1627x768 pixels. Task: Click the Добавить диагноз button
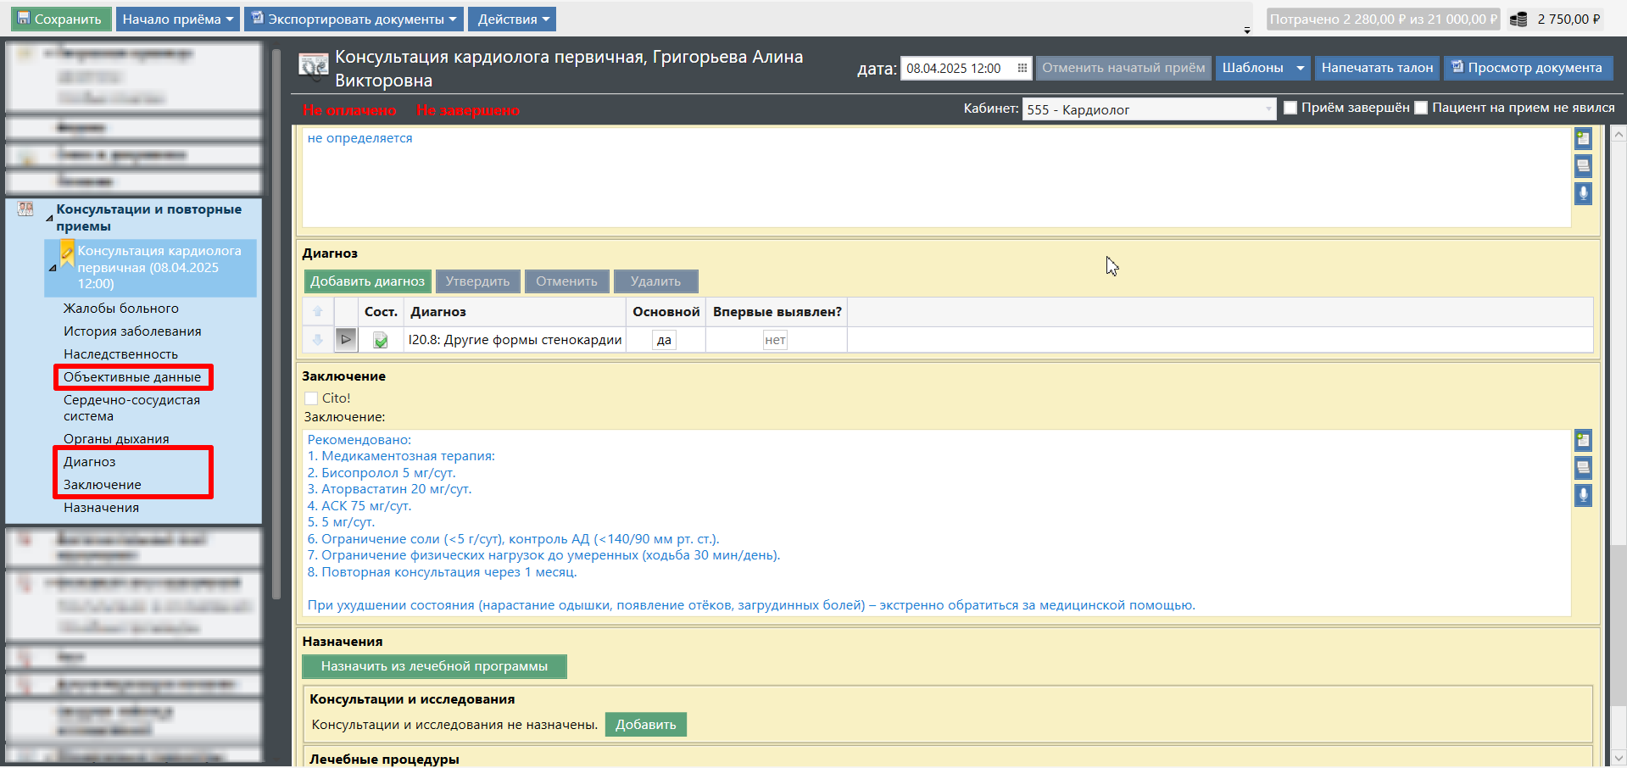[x=367, y=281]
